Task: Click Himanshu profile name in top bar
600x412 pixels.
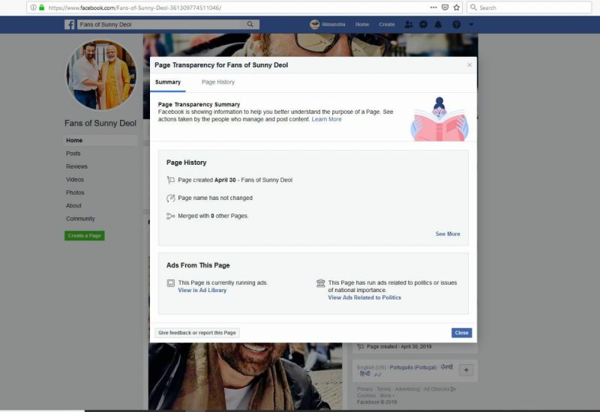Action: pyautogui.click(x=333, y=25)
